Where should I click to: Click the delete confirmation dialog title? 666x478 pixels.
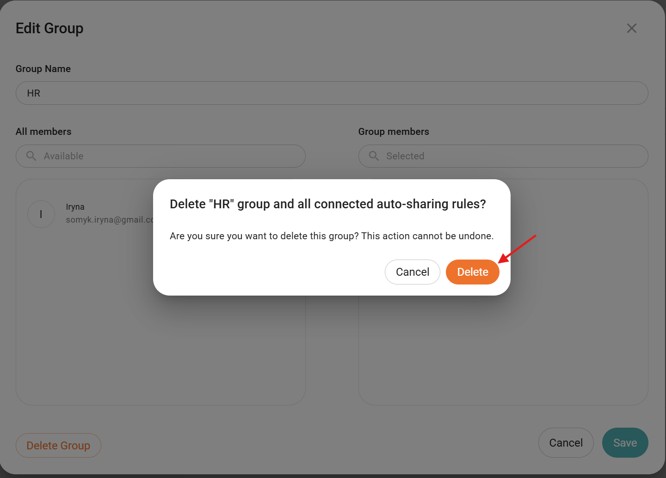click(x=327, y=204)
